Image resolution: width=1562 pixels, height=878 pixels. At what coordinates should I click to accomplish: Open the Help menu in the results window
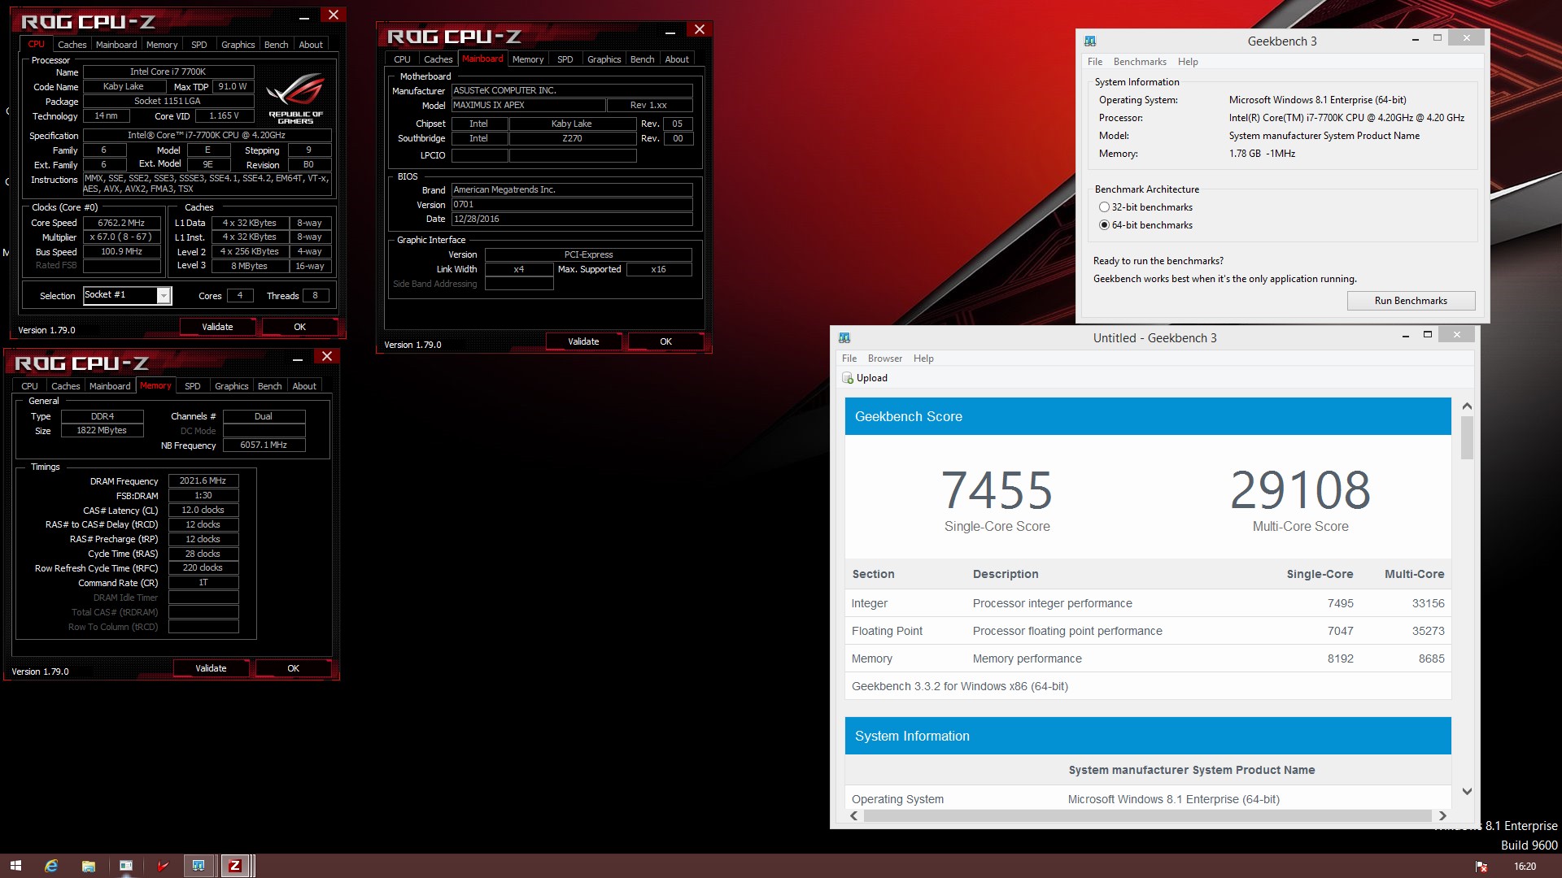click(x=923, y=359)
